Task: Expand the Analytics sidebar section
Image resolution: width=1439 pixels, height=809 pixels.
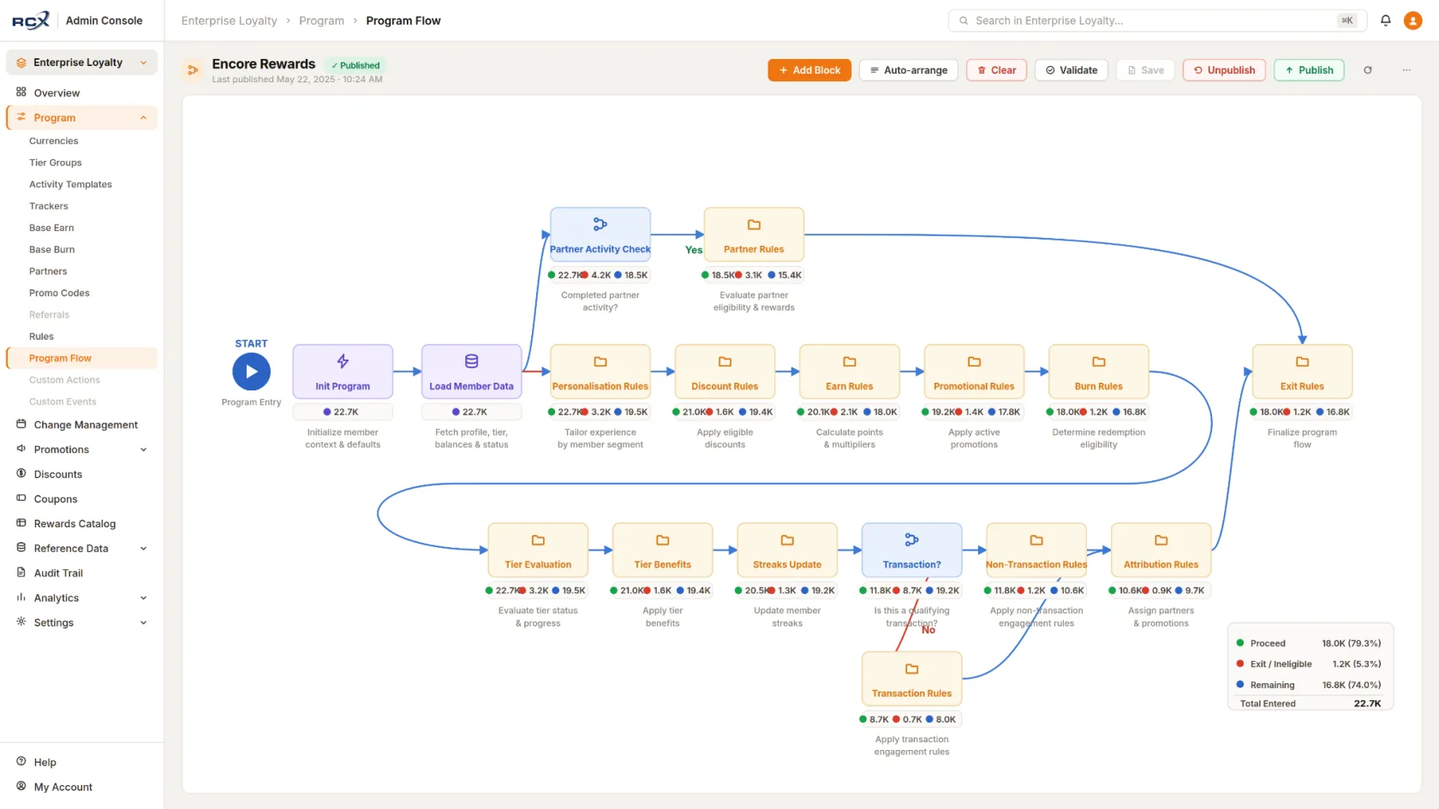Action: point(143,598)
